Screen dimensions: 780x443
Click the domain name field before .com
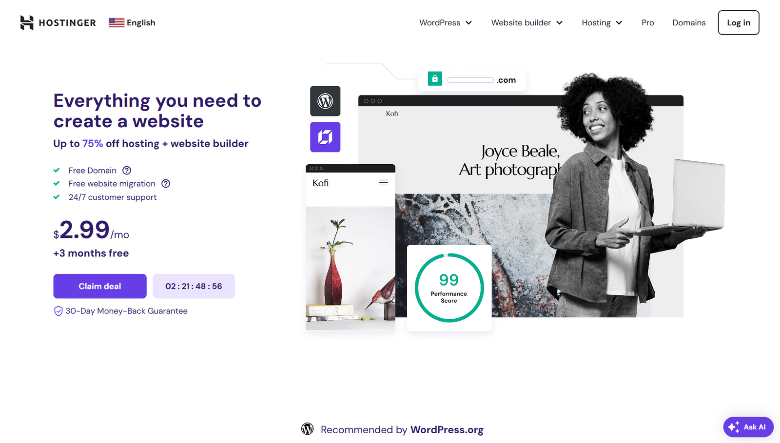[x=470, y=80]
